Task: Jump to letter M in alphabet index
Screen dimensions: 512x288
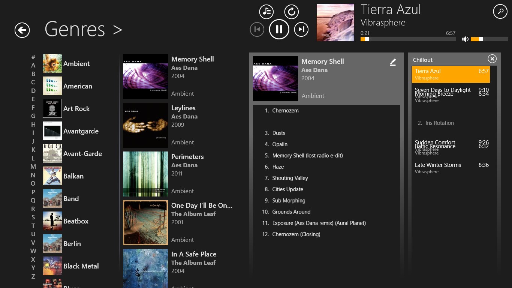Action: pyautogui.click(x=33, y=166)
